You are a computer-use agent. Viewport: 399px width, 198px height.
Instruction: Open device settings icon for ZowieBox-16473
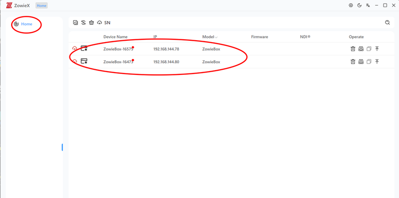tap(84, 61)
